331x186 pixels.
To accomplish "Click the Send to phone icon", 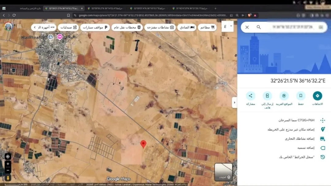I will pyautogui.click(x=267, y=96).
